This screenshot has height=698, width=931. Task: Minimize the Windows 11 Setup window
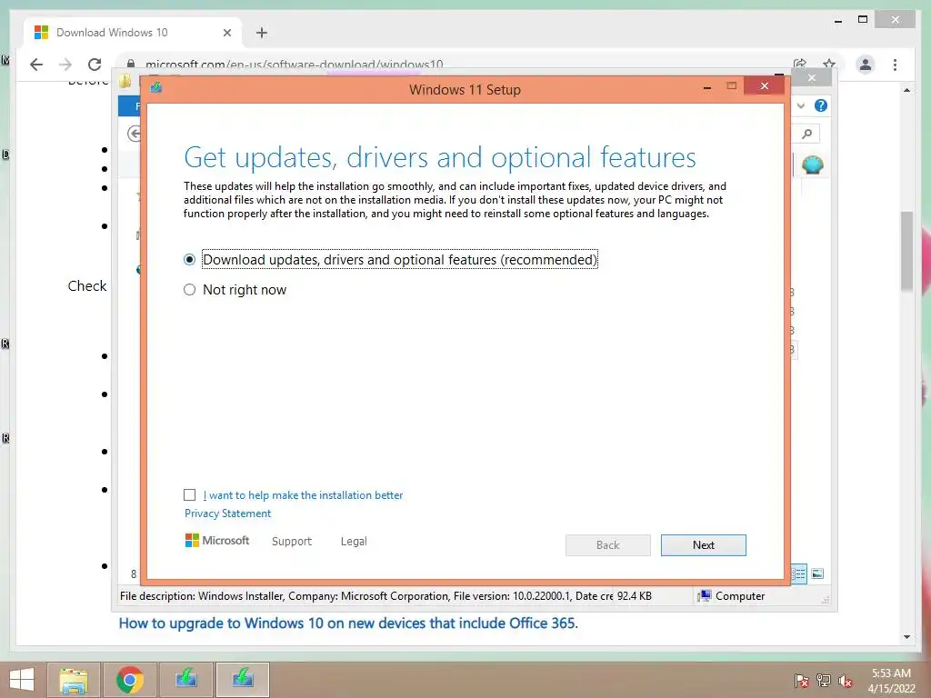(707, 88)
